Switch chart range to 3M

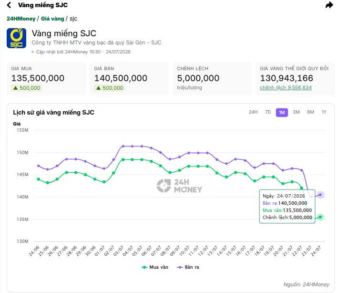point(296,112)
